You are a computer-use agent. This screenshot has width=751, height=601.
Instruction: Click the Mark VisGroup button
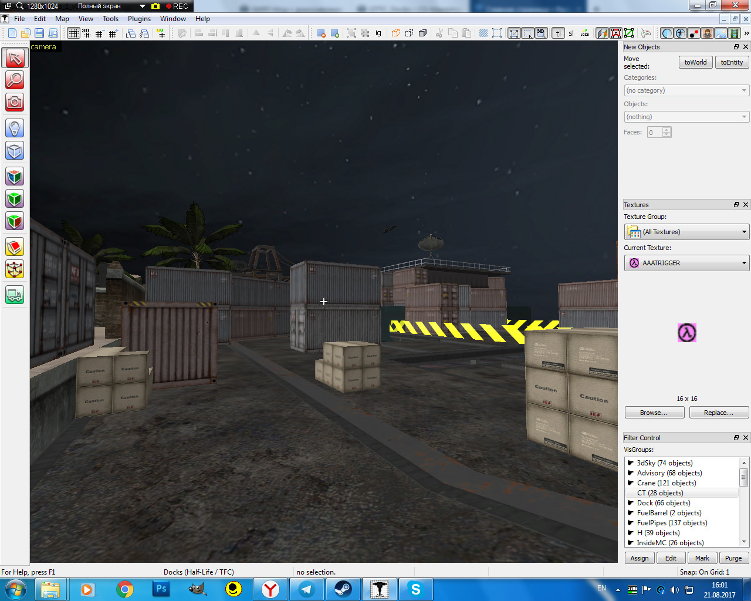pos(702,558)
